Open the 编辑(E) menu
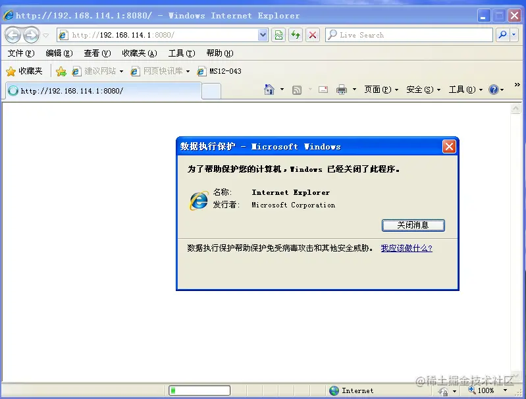This screenshot has width=526, height=399. tap(59, 53)
